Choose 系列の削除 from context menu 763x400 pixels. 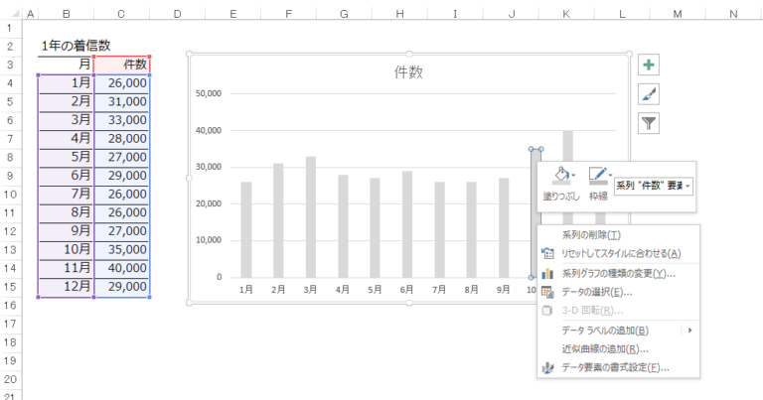click(x=591, y=235)
